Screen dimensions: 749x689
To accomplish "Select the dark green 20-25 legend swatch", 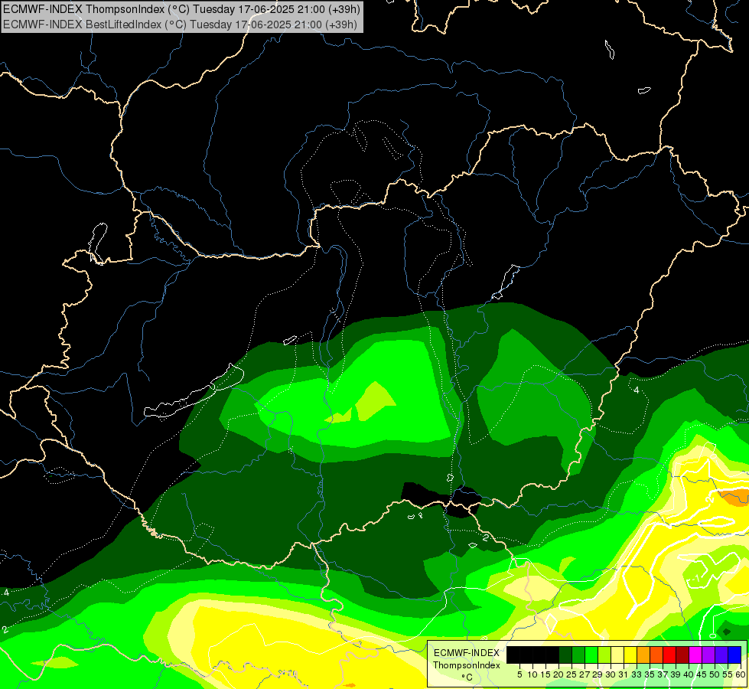I will pyautogui.click(x=565, y=655).
